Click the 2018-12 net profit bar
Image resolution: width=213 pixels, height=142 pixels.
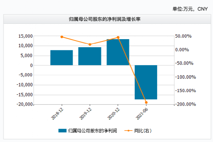pyautogui.click(x=62, y=58)
